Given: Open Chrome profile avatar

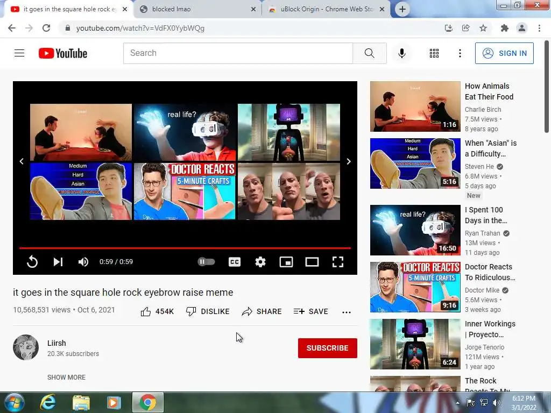Looking at the screenshot, I should [522, 28].
